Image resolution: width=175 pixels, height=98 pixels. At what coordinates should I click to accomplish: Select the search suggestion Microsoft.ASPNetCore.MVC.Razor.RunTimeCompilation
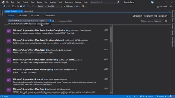(29, 24)
